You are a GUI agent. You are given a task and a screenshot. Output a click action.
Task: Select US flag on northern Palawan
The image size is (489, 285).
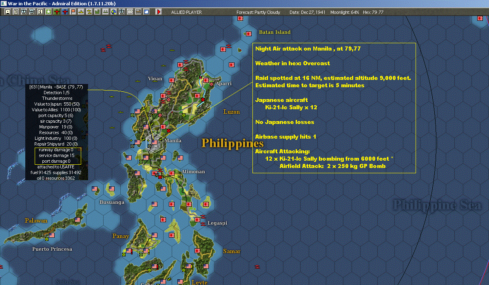77,219
